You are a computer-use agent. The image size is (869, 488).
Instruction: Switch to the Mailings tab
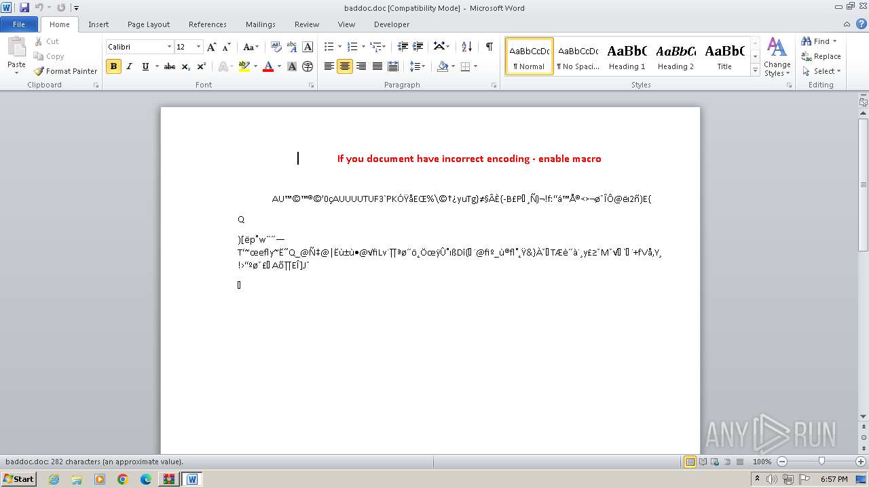click(x=261, y=24)
